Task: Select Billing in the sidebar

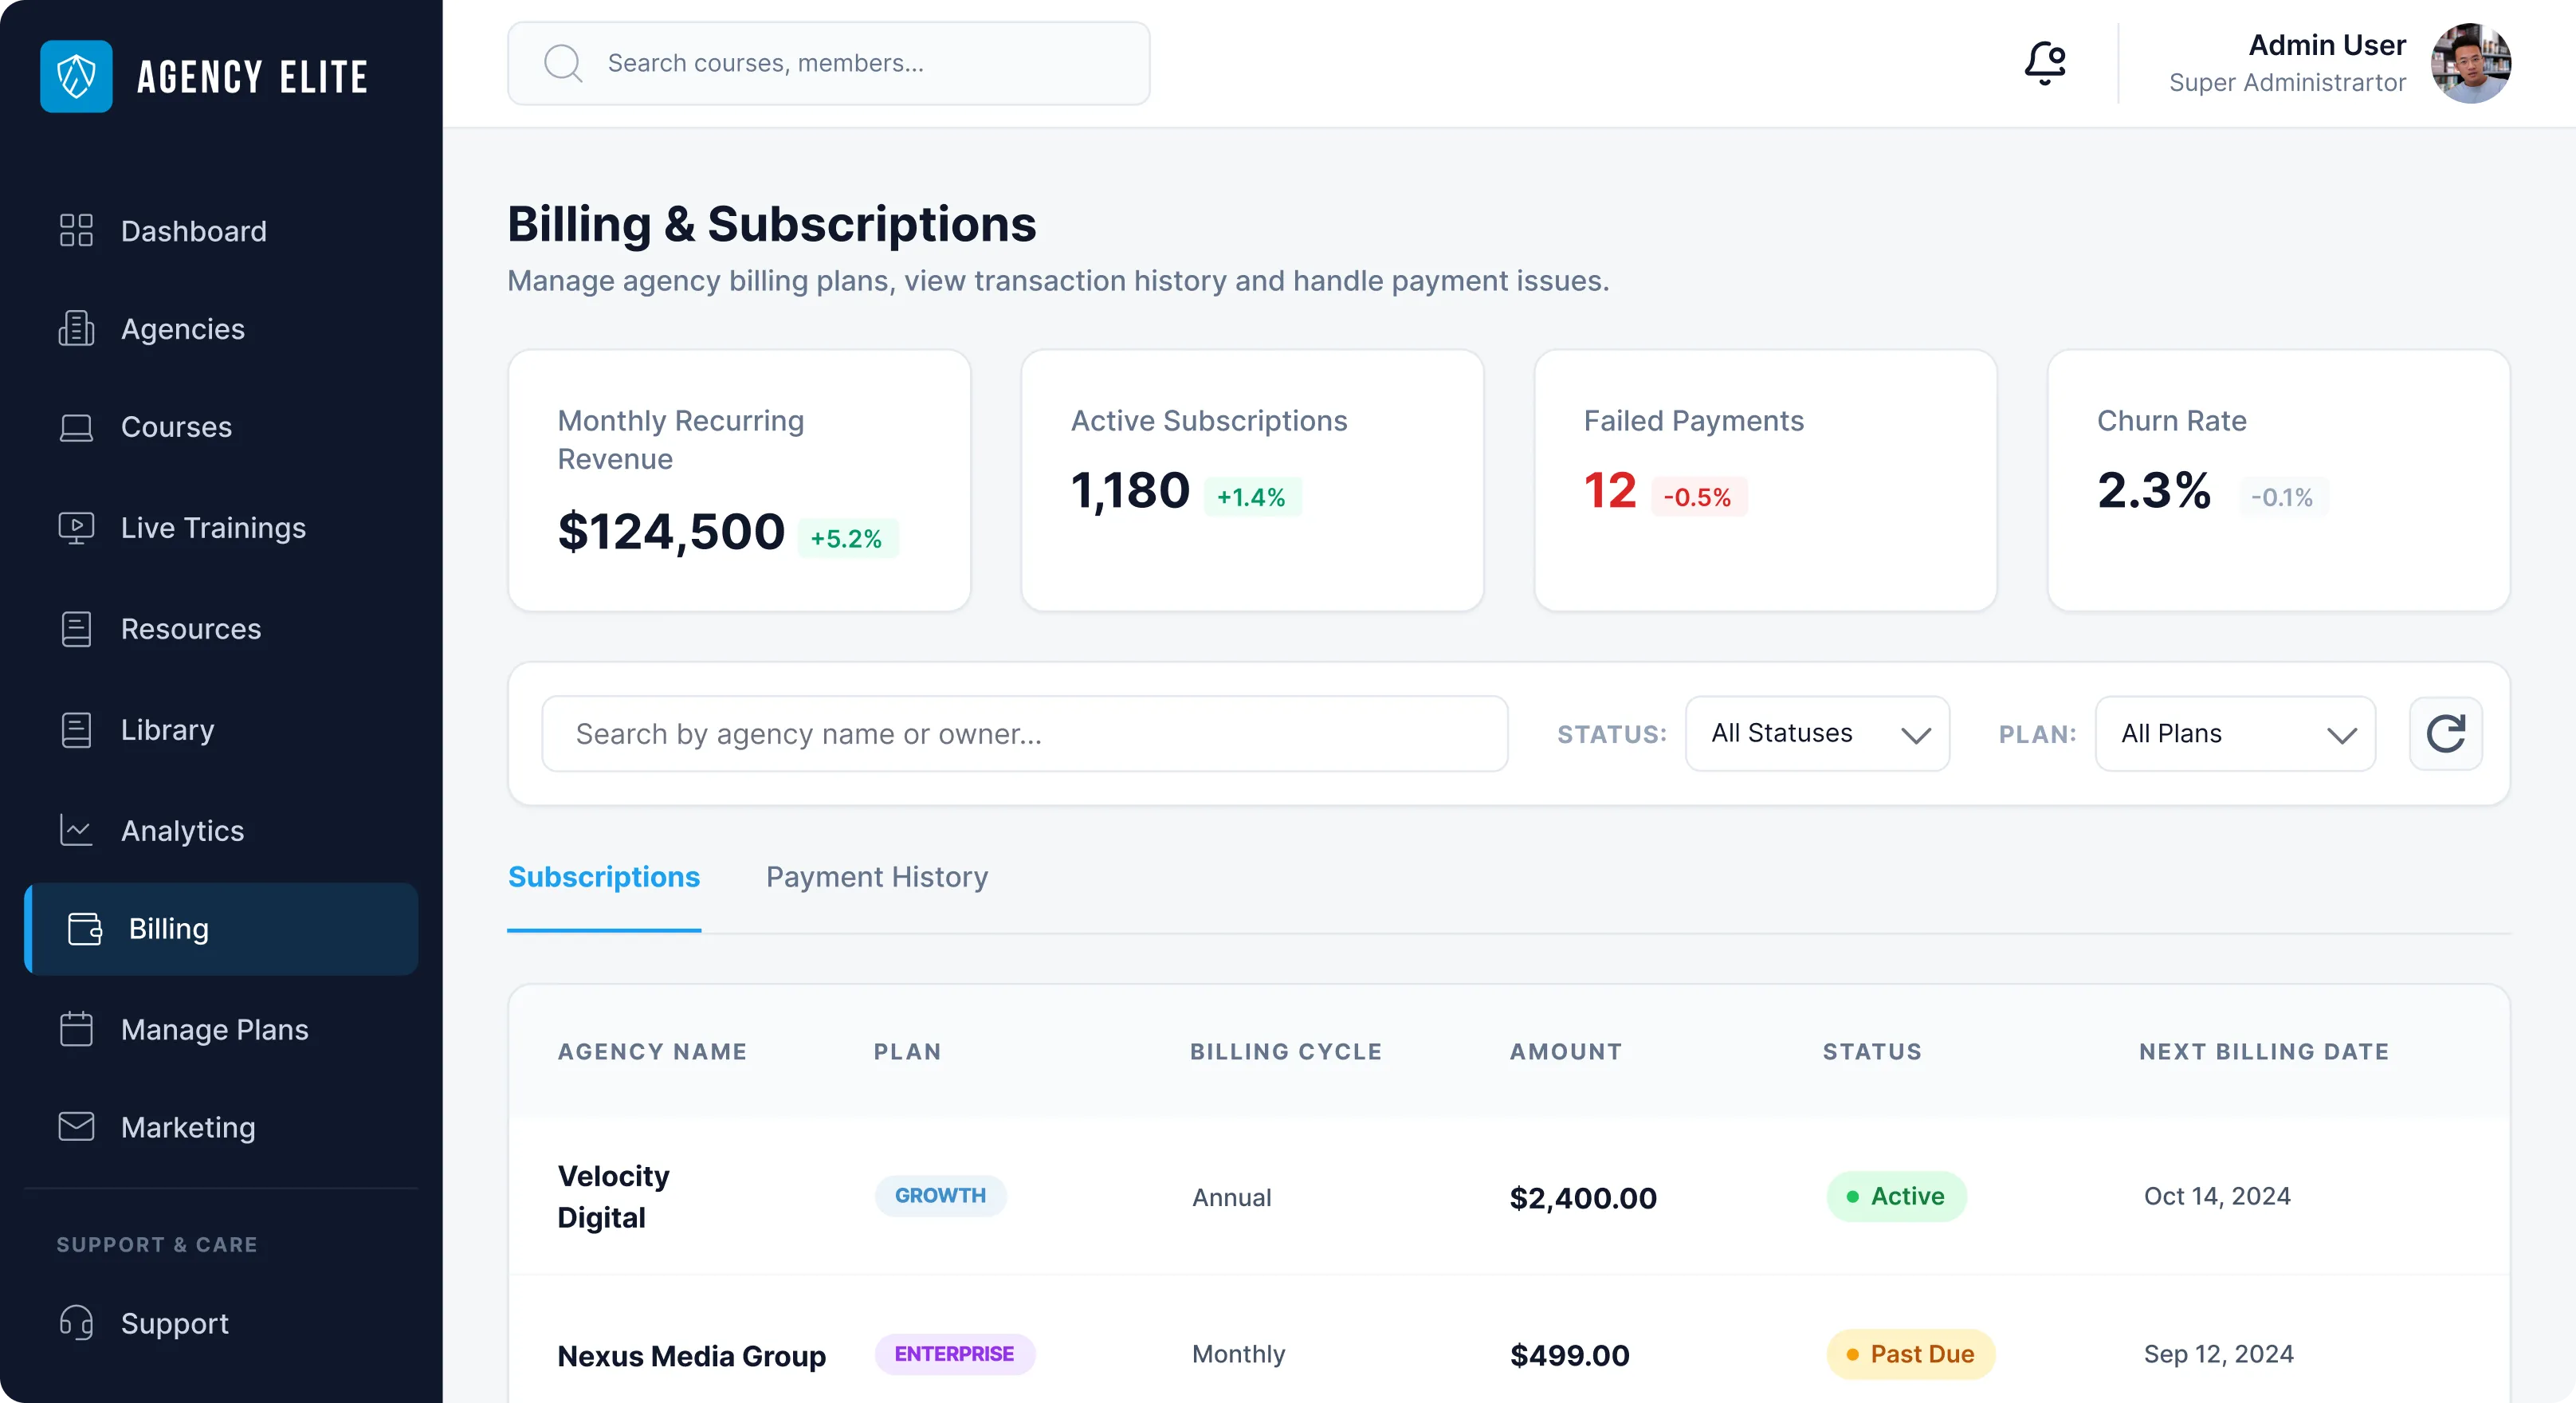Action: click(x=221, y=928)
